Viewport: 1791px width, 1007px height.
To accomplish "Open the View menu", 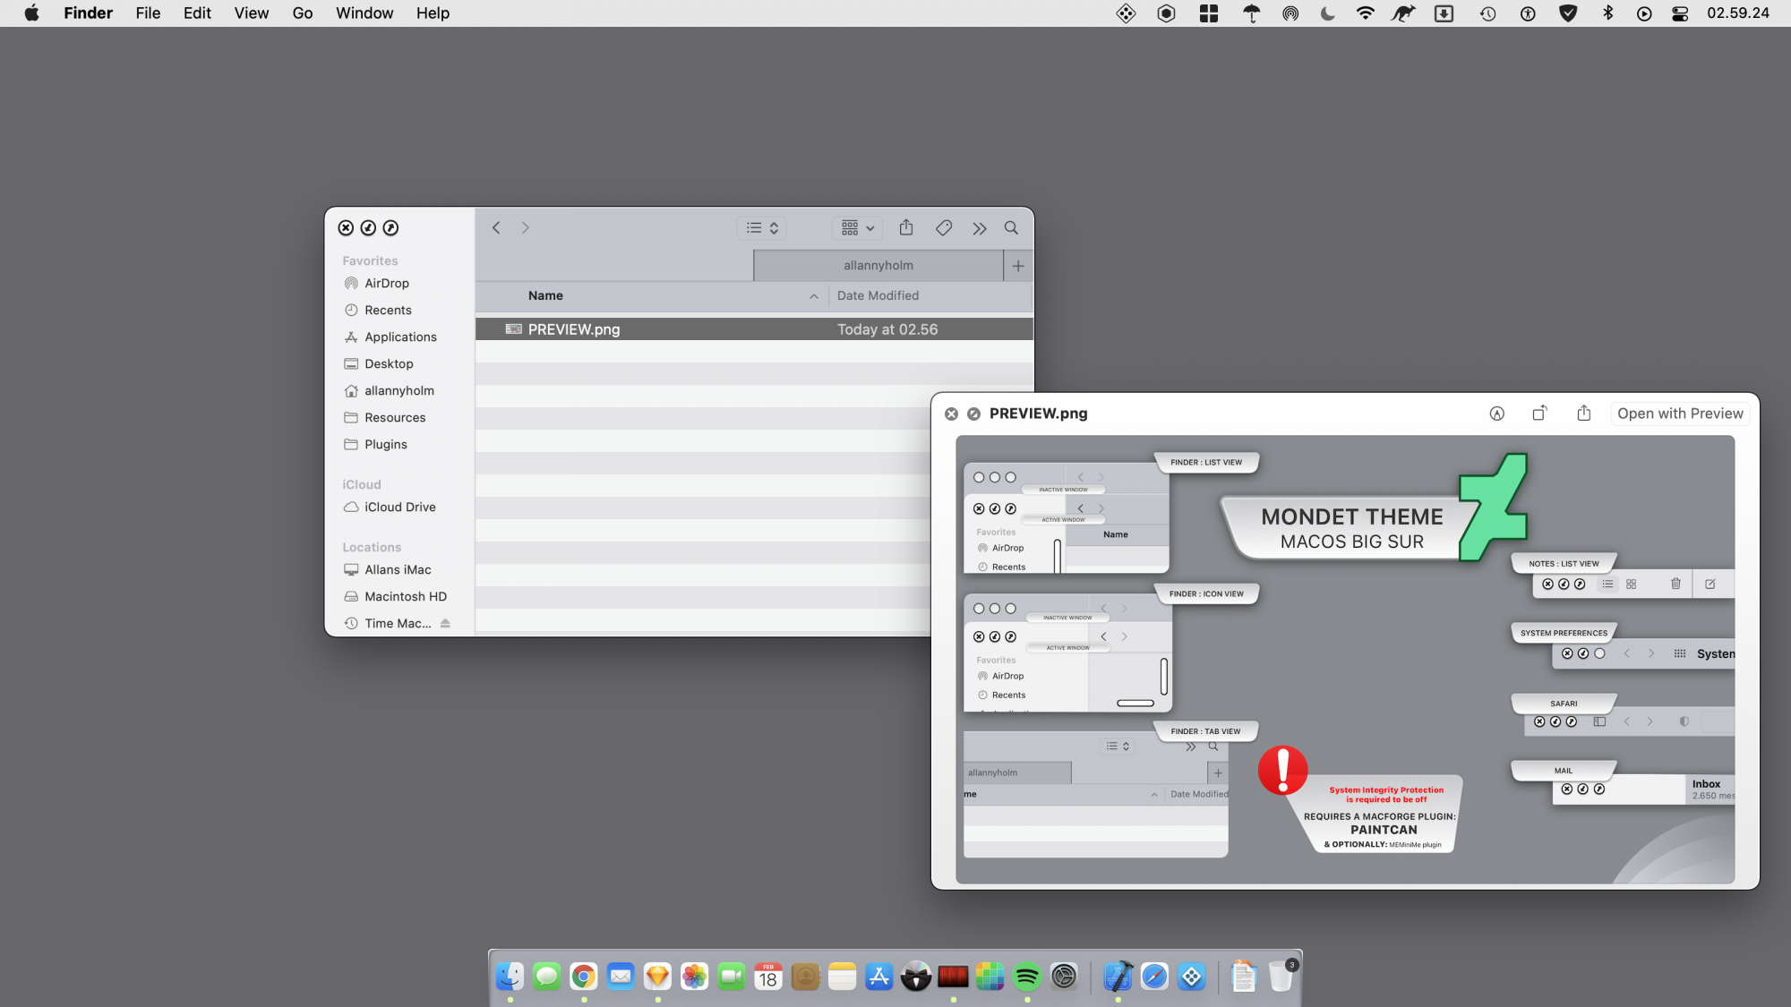I will (x=252, y=13).
